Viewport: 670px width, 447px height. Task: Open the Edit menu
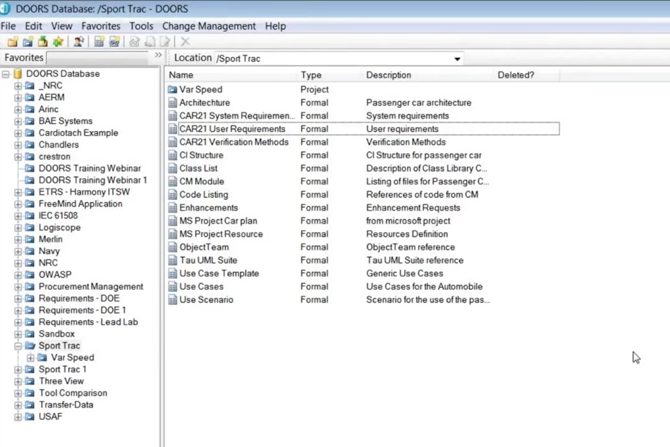tap(33, 26)
